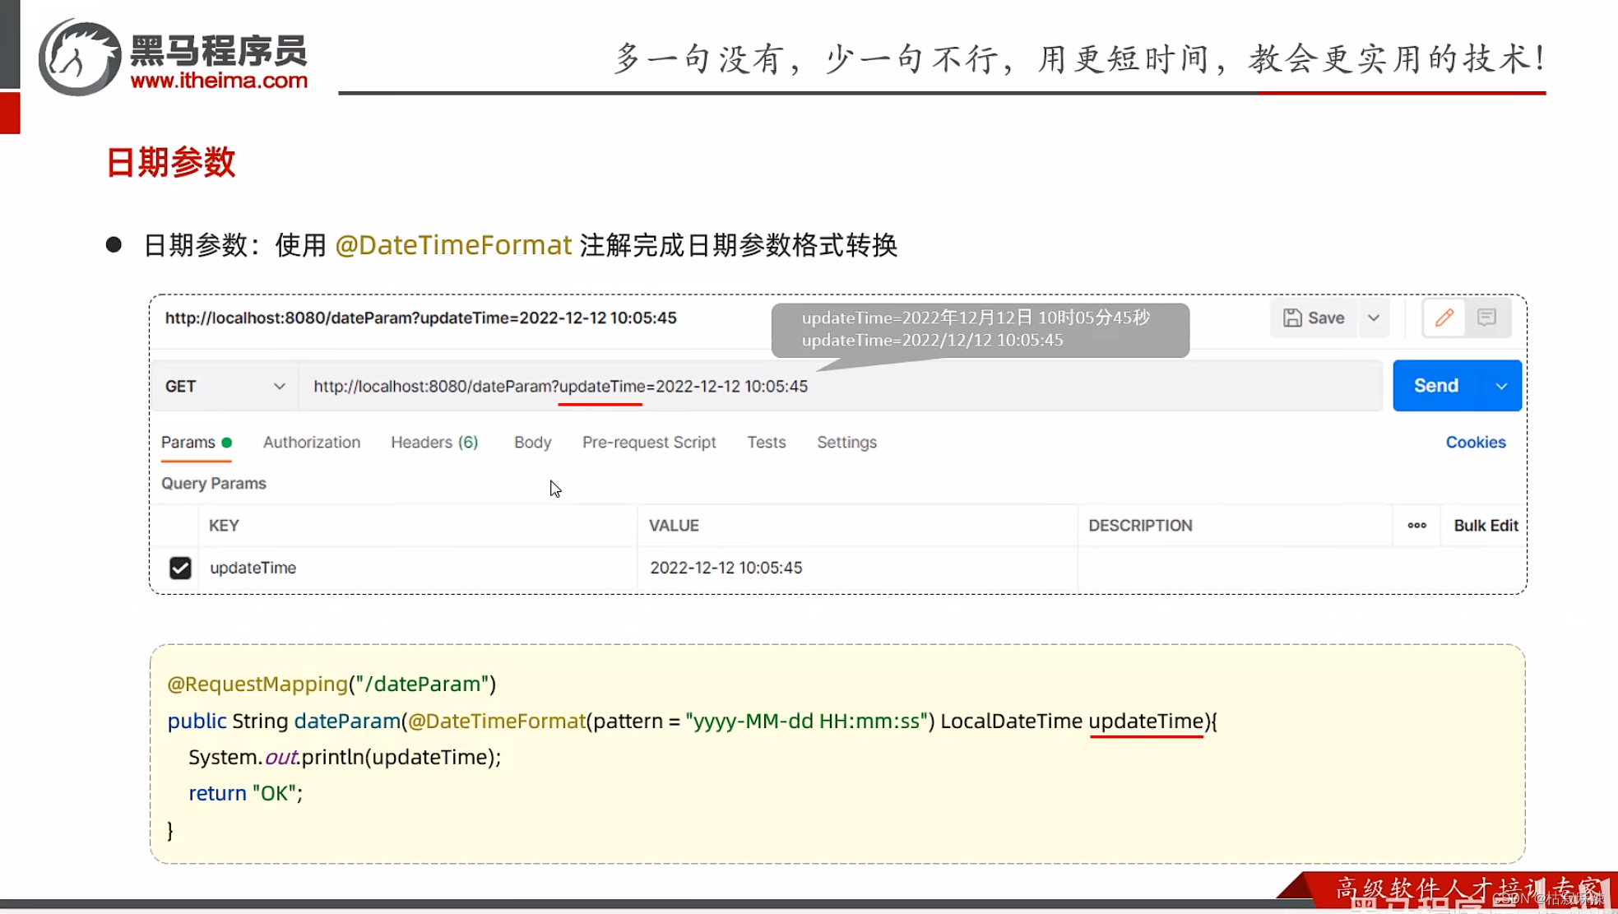Open the Tests tab

click(765, 442)
